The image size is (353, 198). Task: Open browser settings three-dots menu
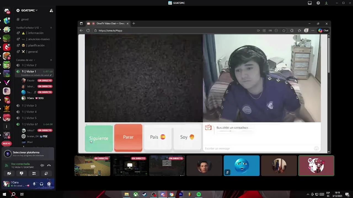313,31
